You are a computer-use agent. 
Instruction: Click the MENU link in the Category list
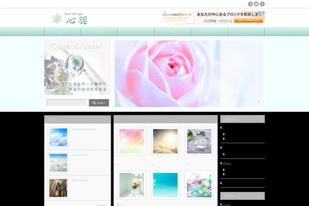click(x=227, y=163)
